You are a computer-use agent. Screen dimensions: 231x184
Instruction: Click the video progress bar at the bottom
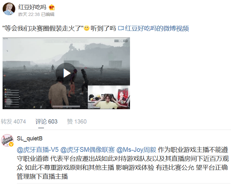(66, 106)
